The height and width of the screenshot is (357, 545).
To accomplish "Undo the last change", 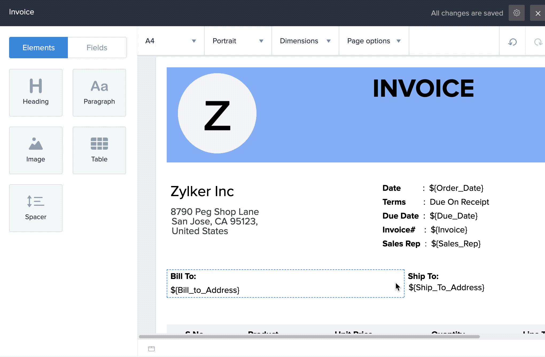I will coord(512,42).
